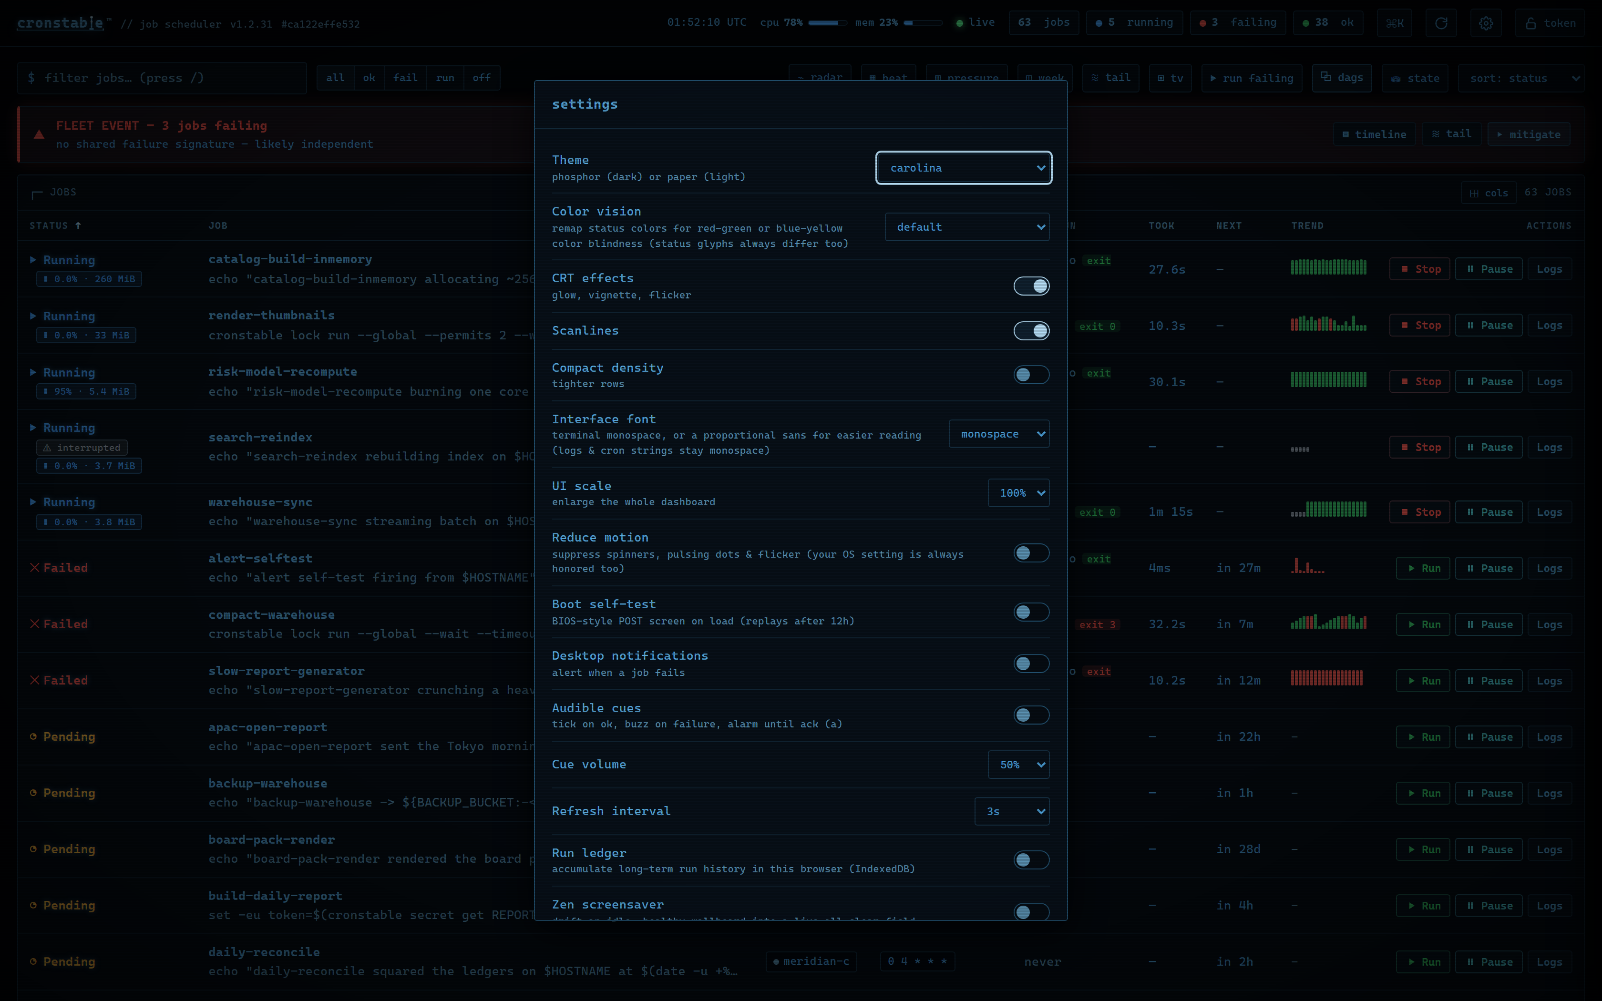Screen dimensions: 1602x1001
Task: Open the tv wallboard view
Action: (x=1171, y=78)
